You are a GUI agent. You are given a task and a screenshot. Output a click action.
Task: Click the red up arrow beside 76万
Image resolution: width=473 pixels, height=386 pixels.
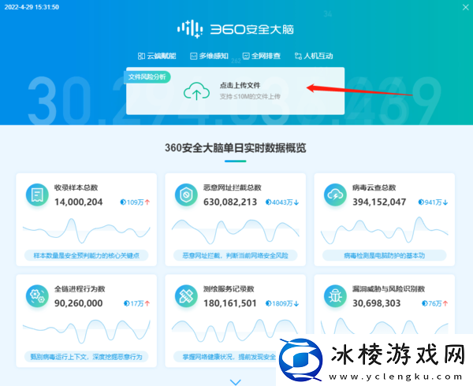445,303
